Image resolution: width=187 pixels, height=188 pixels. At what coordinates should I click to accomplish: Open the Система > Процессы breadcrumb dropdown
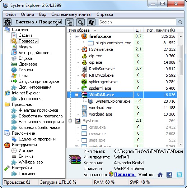[x=38, y=22]
